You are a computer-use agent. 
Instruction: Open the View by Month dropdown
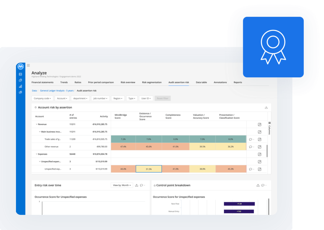coord(122,185)
